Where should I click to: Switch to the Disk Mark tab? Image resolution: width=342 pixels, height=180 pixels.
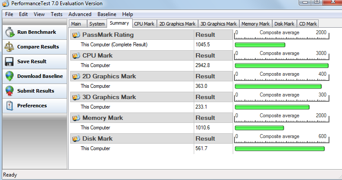tap(284, 24)
